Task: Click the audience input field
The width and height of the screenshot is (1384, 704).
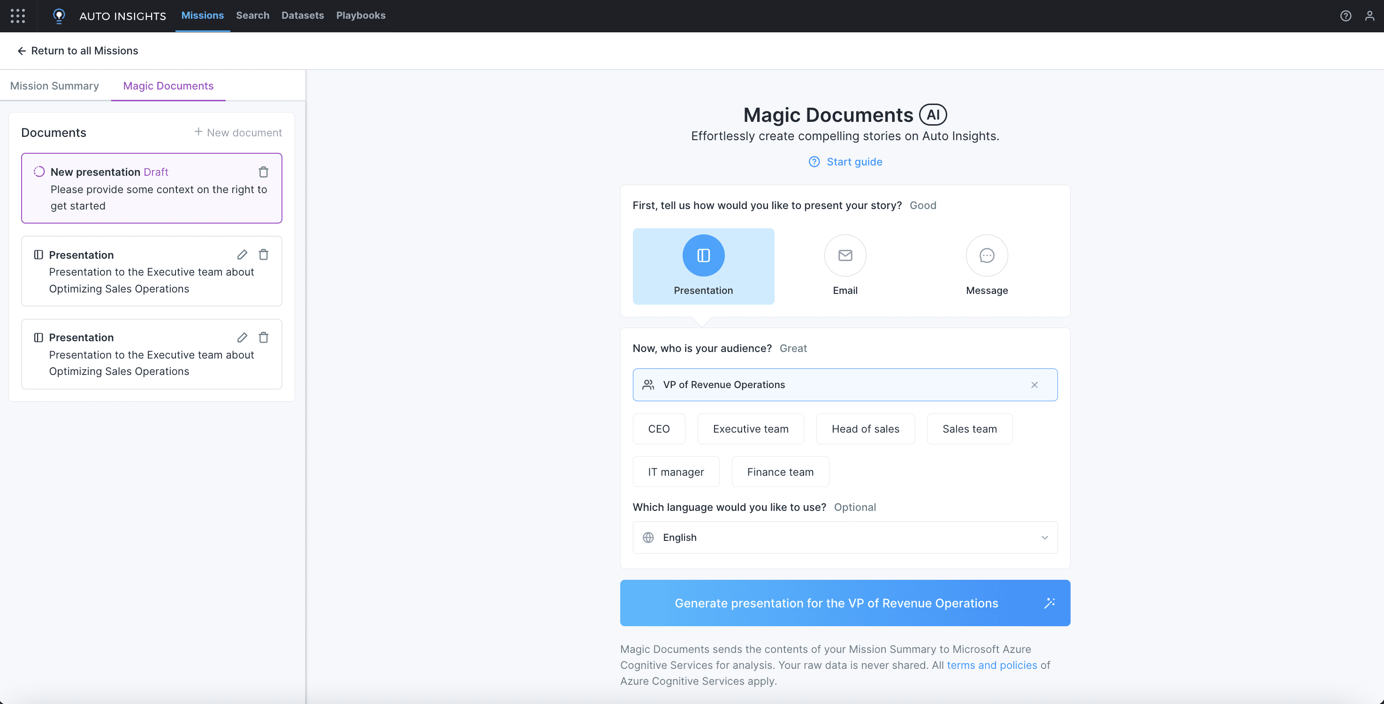Action: [838, 385]
